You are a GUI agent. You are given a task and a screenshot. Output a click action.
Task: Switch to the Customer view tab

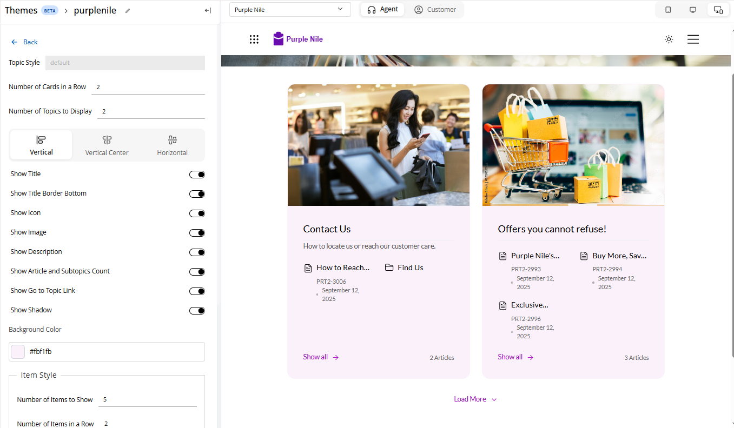[x=435, y=10]
